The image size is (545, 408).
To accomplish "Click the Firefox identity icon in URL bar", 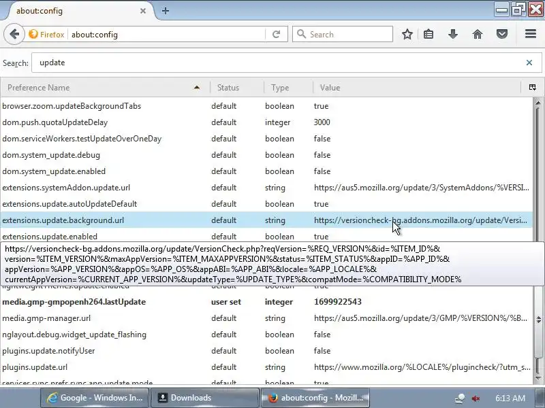I will pyautogui.click(x=33, y=35).
